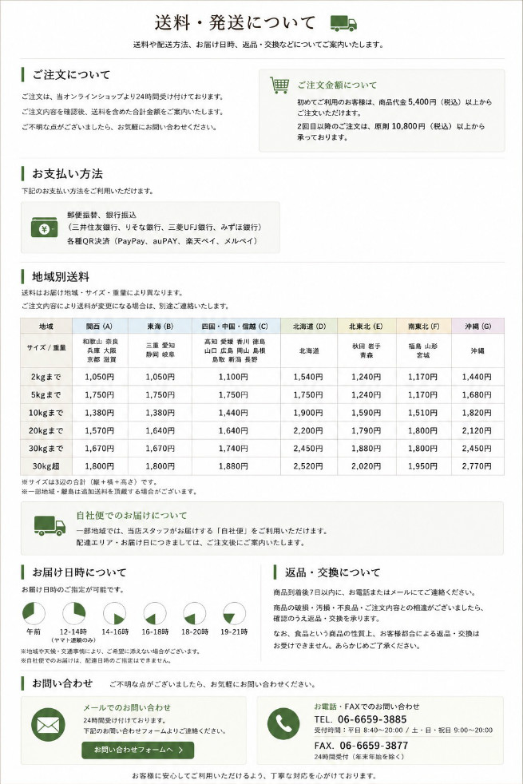Viewport: 523px width, 784px height.
Task: Click the 20kgまで row label
Action: click(x=46, y=430)
